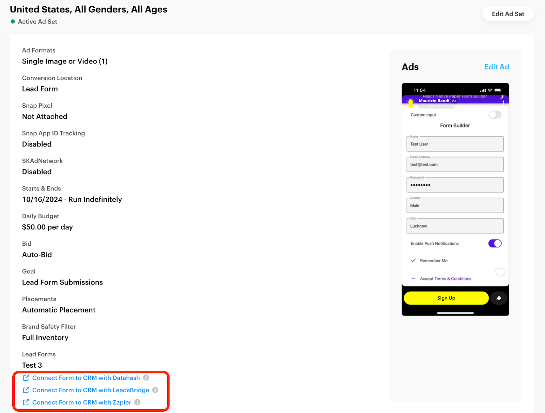Open Connect Form to CRM with Zapier
The height and width of the screenshot is (413, 545).
point(82,402)
